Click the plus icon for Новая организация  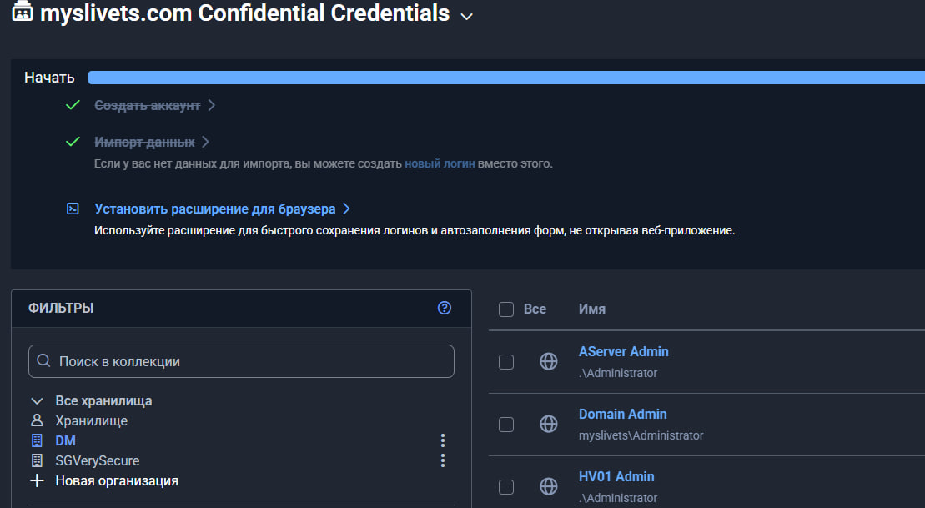[x=37, y=480]
